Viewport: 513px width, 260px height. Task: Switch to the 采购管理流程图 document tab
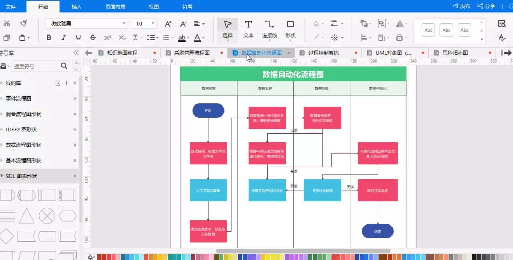coord(192,53)
